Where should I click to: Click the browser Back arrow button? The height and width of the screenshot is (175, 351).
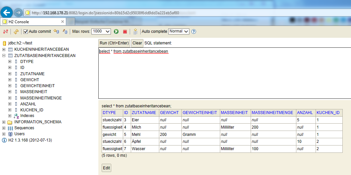click(x=7, y=13)
